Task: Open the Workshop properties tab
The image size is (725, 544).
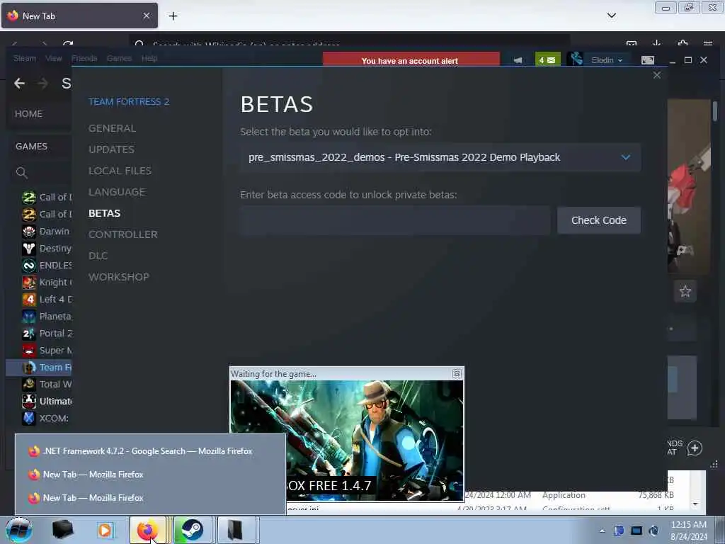Action: point(119,277)
